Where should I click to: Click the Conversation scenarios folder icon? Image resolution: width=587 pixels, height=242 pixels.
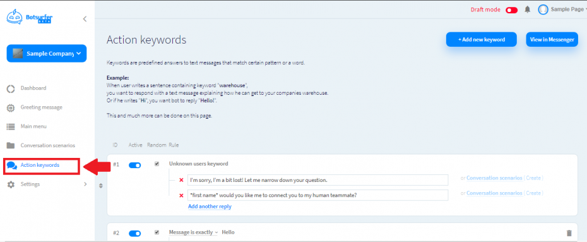click(11, 145)
